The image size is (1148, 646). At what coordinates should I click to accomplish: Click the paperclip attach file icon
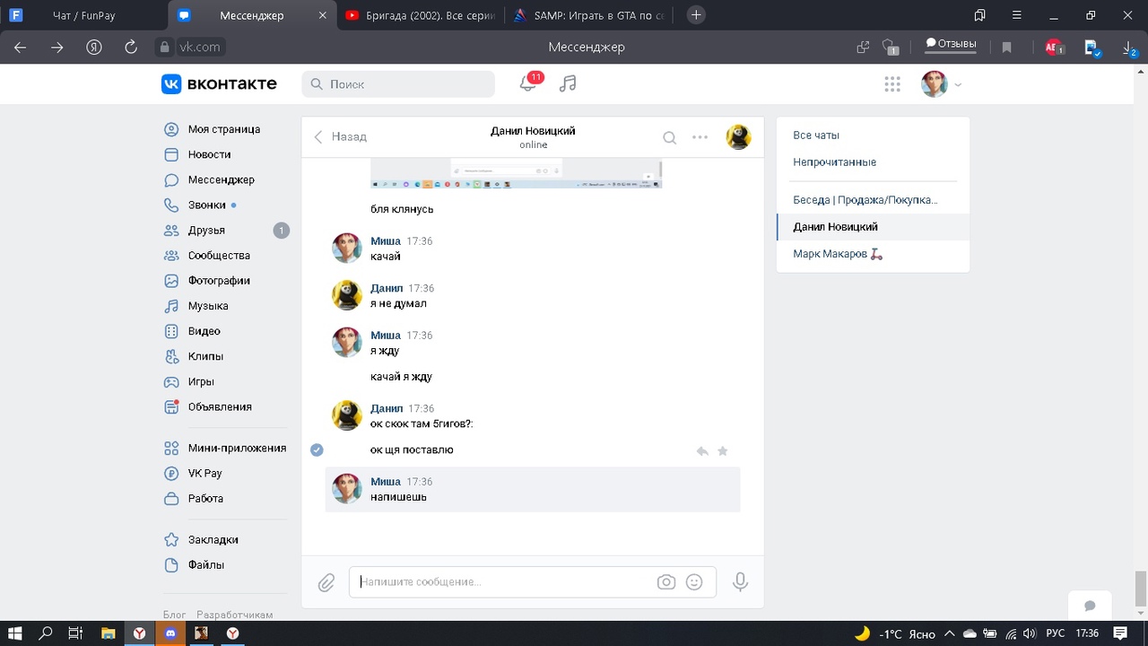(x=326, y=582)
